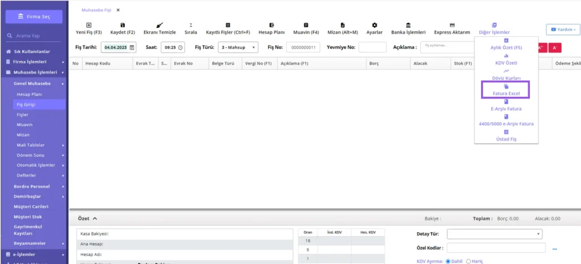Viewport: 581px width, 264px height.
Task: Open the Detay Tür dropdown
Action: point(494,234)
